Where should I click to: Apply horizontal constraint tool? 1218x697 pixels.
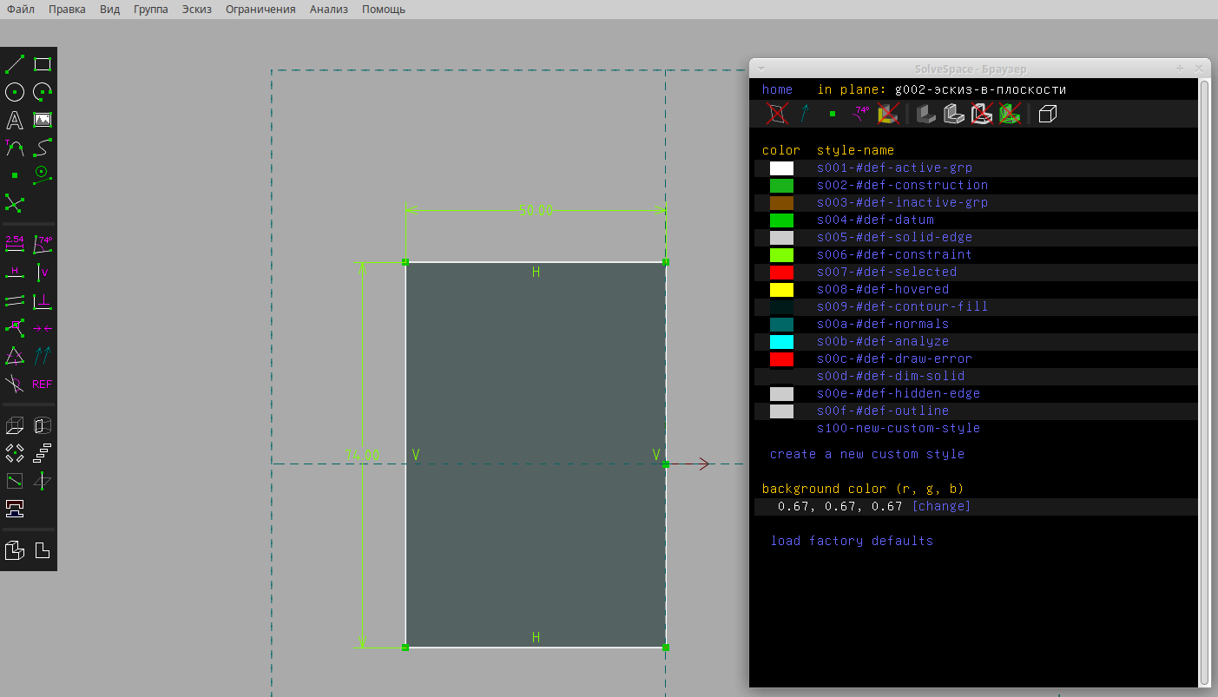click(15, 273)
